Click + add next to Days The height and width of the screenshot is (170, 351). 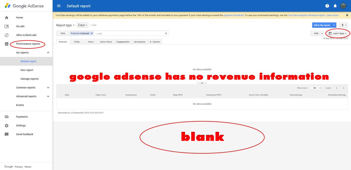[93, 25]
